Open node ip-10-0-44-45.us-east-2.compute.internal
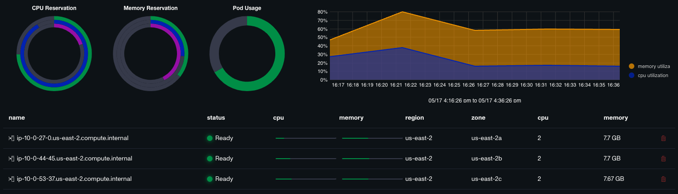Image resolution: width=678 pixels, height=194 pixels. click(x=74, y=159)
